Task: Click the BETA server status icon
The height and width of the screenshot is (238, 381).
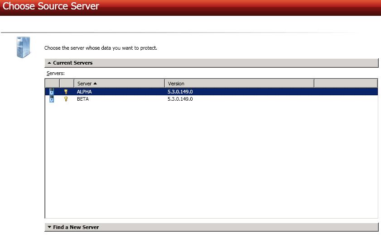Action: [x=52, y=99]
